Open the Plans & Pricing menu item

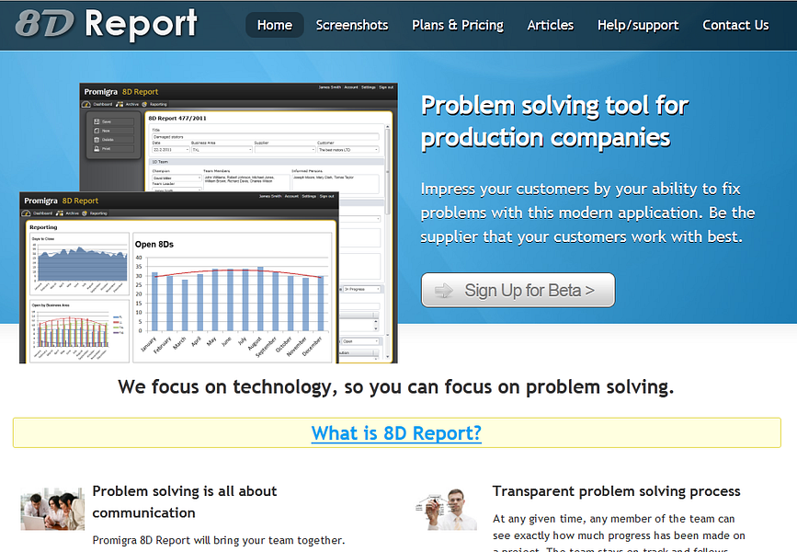coord(457,25)
